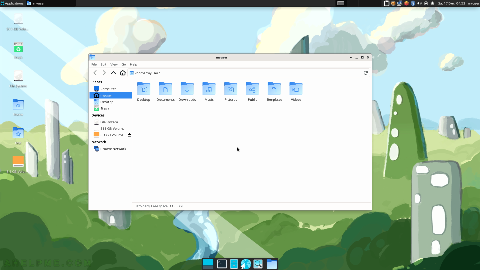Image resolution: width=480 pixels, height=270 pixels.
Task: Click the home toolbar icon
Action: click(x=122, y=73)
